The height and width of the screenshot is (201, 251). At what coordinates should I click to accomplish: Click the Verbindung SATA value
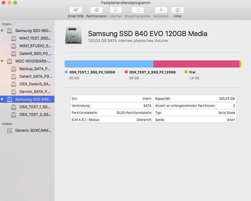148,106
